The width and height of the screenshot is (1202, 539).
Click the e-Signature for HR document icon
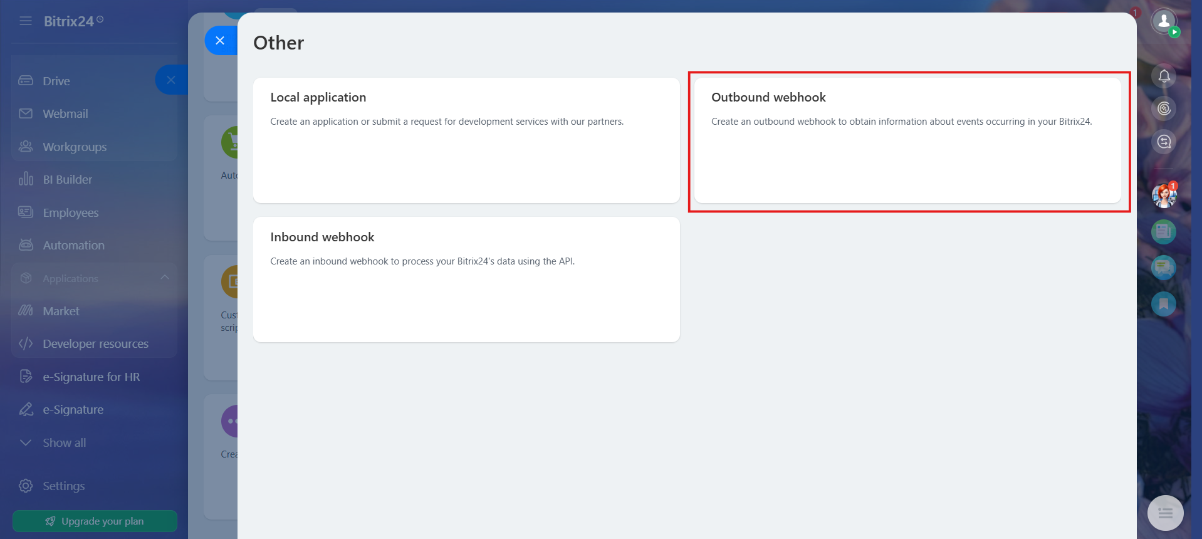click(x=26, y=377)
